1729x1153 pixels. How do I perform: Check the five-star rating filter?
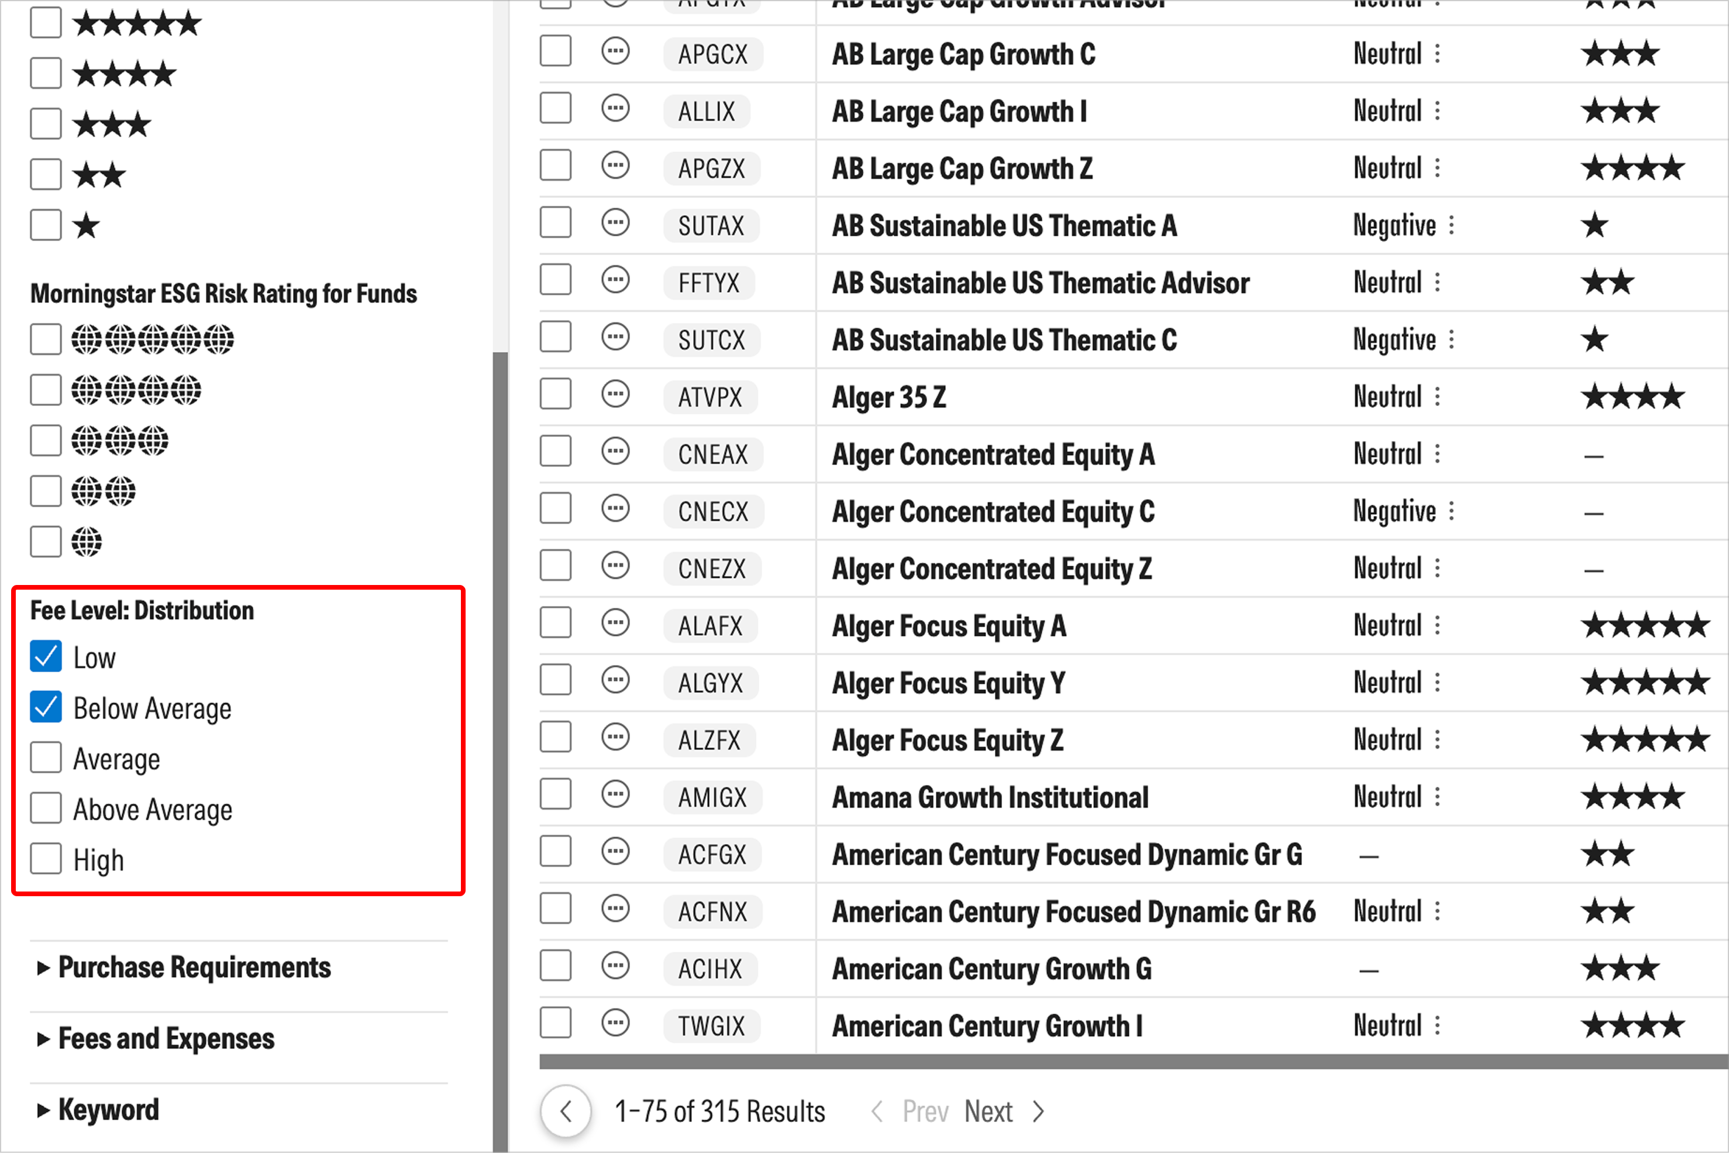46,23
